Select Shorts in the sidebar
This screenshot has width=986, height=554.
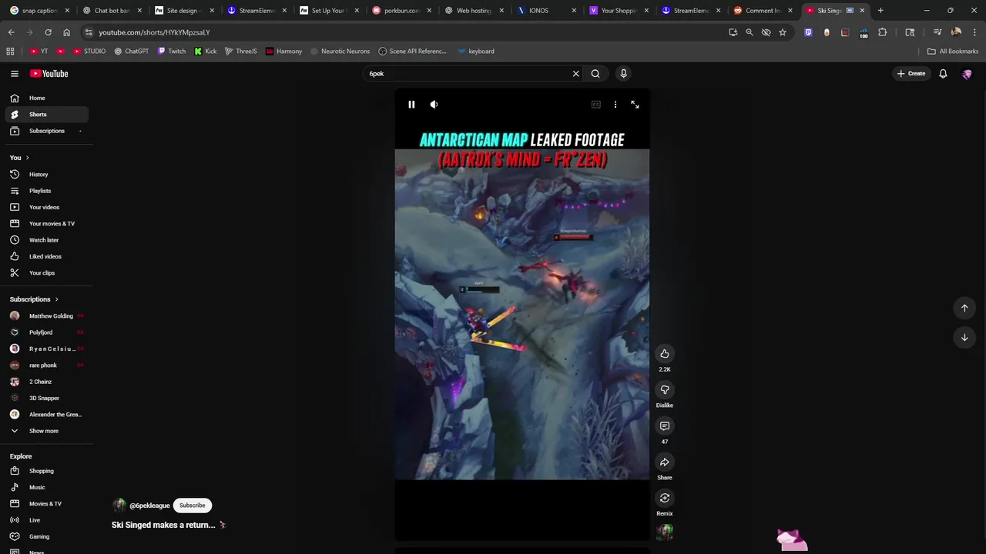coord(46,115)
